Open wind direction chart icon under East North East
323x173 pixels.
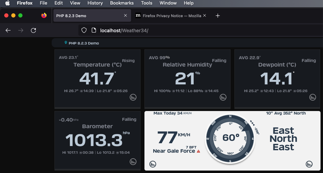coord(309,164)
